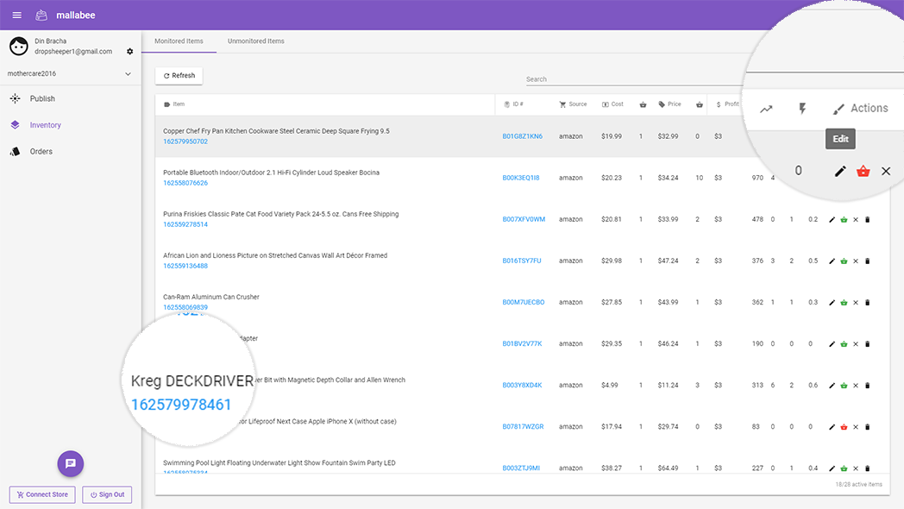Edit the B003Y8XD4K item with pencil icon

point(832,386)
